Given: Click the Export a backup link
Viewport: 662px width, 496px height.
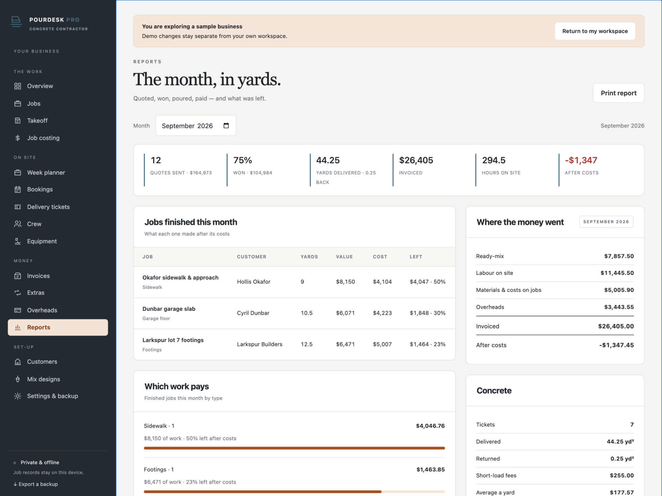Looking at the screenshot, I should [x=36, y=484].
